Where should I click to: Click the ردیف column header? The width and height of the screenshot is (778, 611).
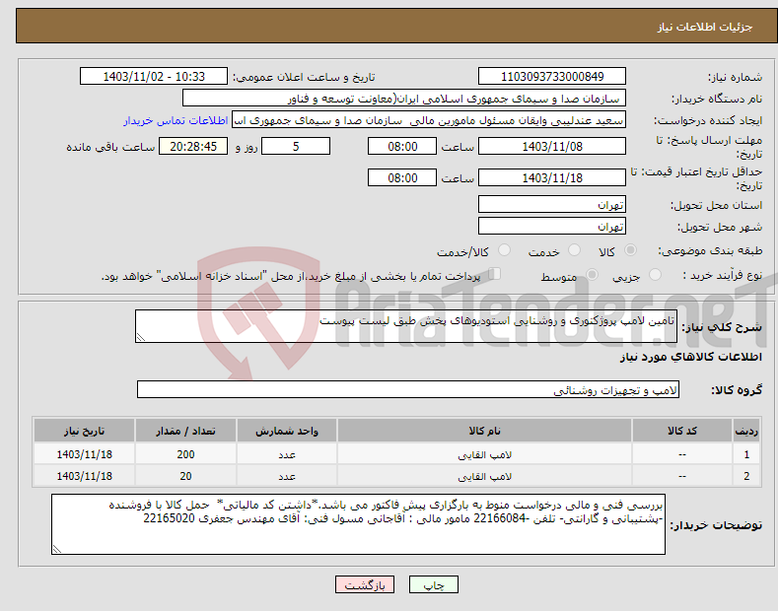pos(746,431)
